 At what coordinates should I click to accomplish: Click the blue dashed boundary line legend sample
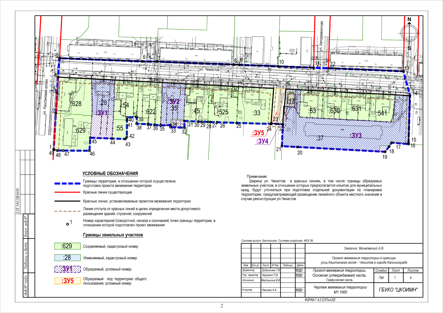(x=67, y=183)
